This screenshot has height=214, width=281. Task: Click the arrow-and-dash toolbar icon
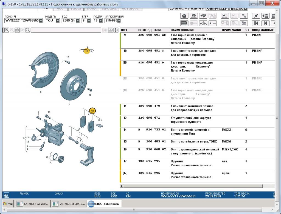pos(213,23)
